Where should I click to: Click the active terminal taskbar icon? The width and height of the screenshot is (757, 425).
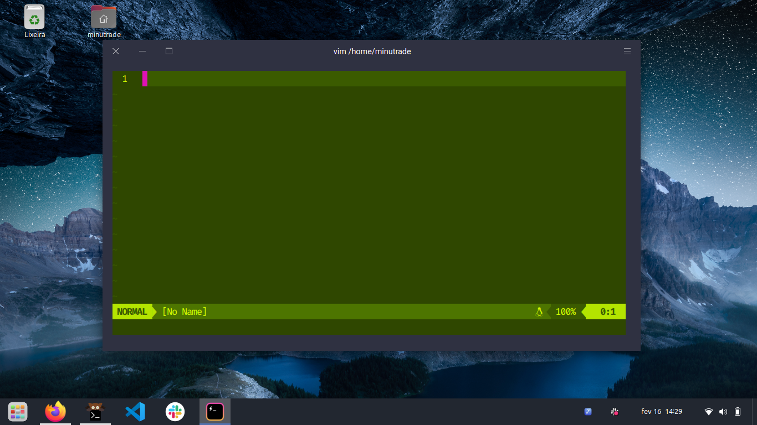(x=214, y=411)
